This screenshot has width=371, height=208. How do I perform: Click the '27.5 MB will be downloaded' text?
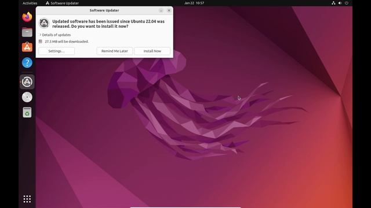tap(67, 42)
